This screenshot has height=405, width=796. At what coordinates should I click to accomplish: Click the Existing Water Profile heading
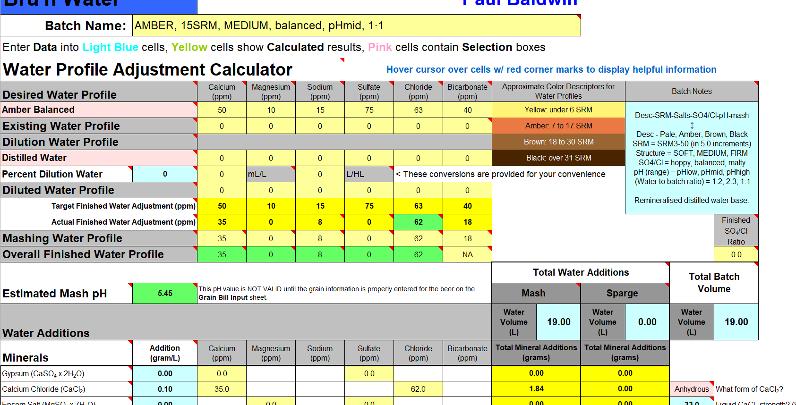tap(99, 126)
